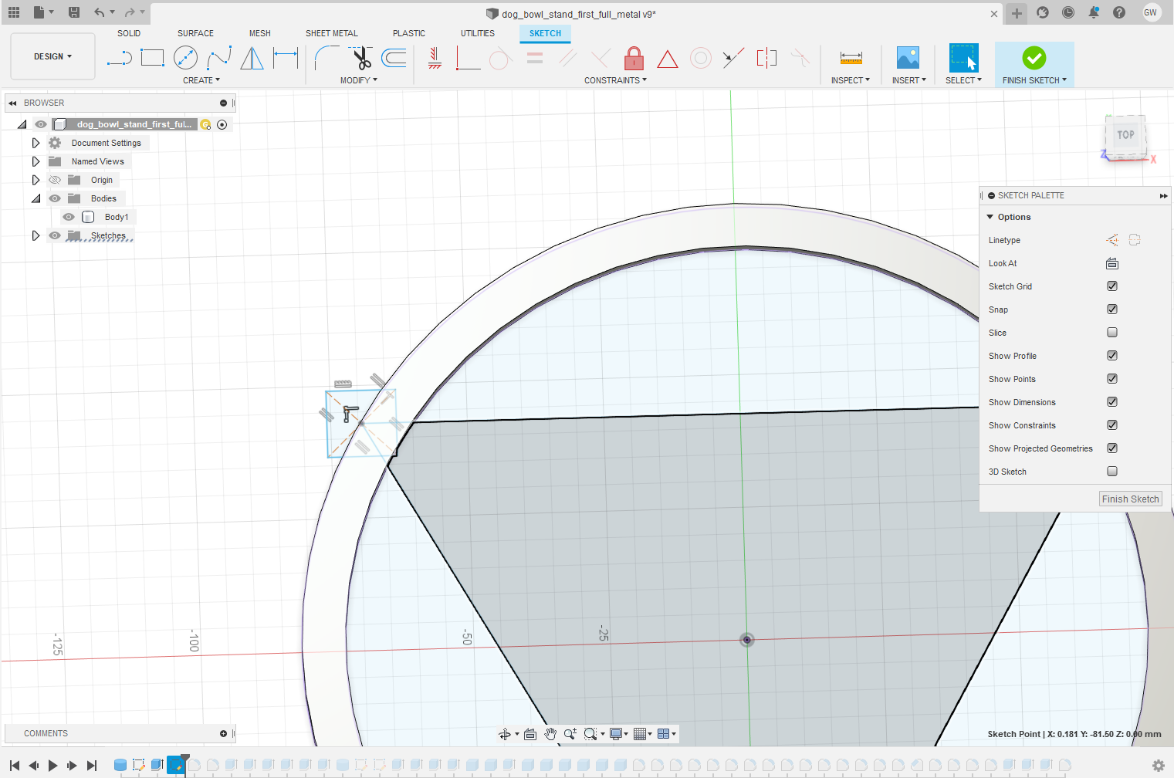The width and height of the screenshot is (1174, 778).
Task: Click Finish Sketch button in Sketch Palette
Action: pyautogui.click(x=1130, y=499)
